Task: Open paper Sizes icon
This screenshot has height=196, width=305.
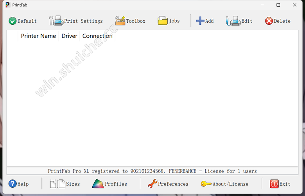Action: pos(57,184)
